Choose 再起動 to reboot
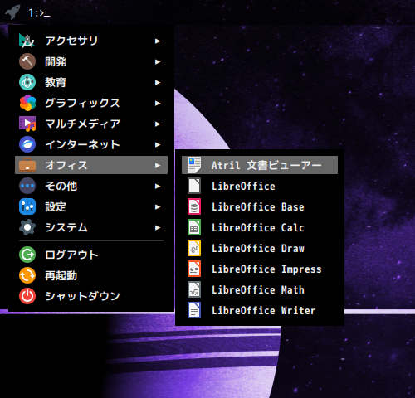This screenshot has height=398, width=415. (91, 275)
